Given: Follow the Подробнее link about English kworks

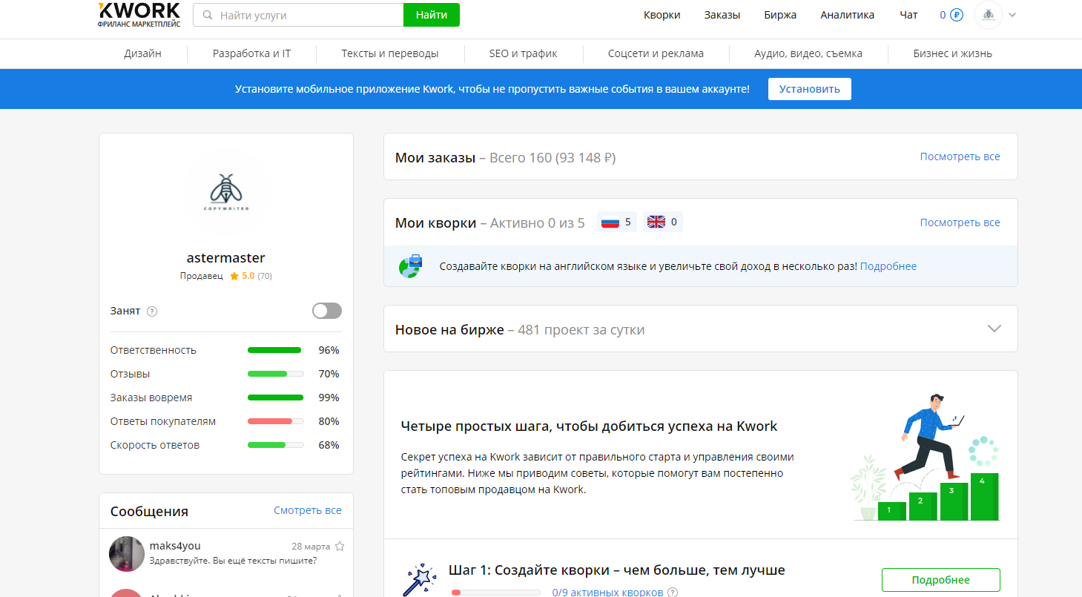Looking at the screenshot, I should coord(888,266).
